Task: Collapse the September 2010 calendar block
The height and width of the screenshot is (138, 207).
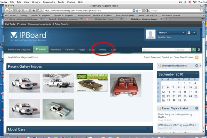Action: (196, 74)
